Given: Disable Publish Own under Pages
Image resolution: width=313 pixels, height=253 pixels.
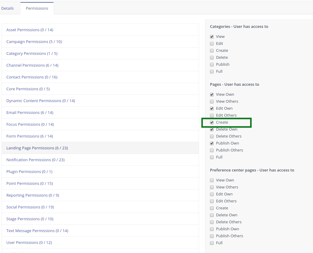Looking at the screenshot, I should (212, 143).
